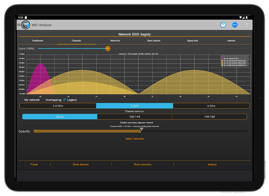Switch to the 2.4 GHz band
Viewport: 269px width, 196px height.
[x=58, y=106]
